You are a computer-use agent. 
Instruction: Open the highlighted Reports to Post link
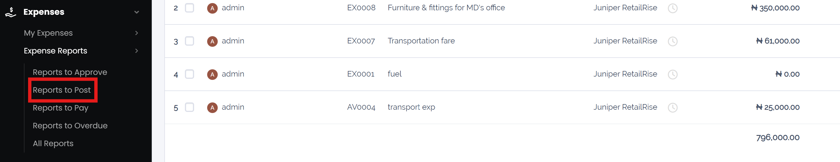point(62,90)
